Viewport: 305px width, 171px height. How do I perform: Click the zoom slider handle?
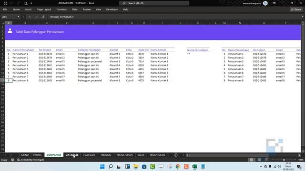284,160
